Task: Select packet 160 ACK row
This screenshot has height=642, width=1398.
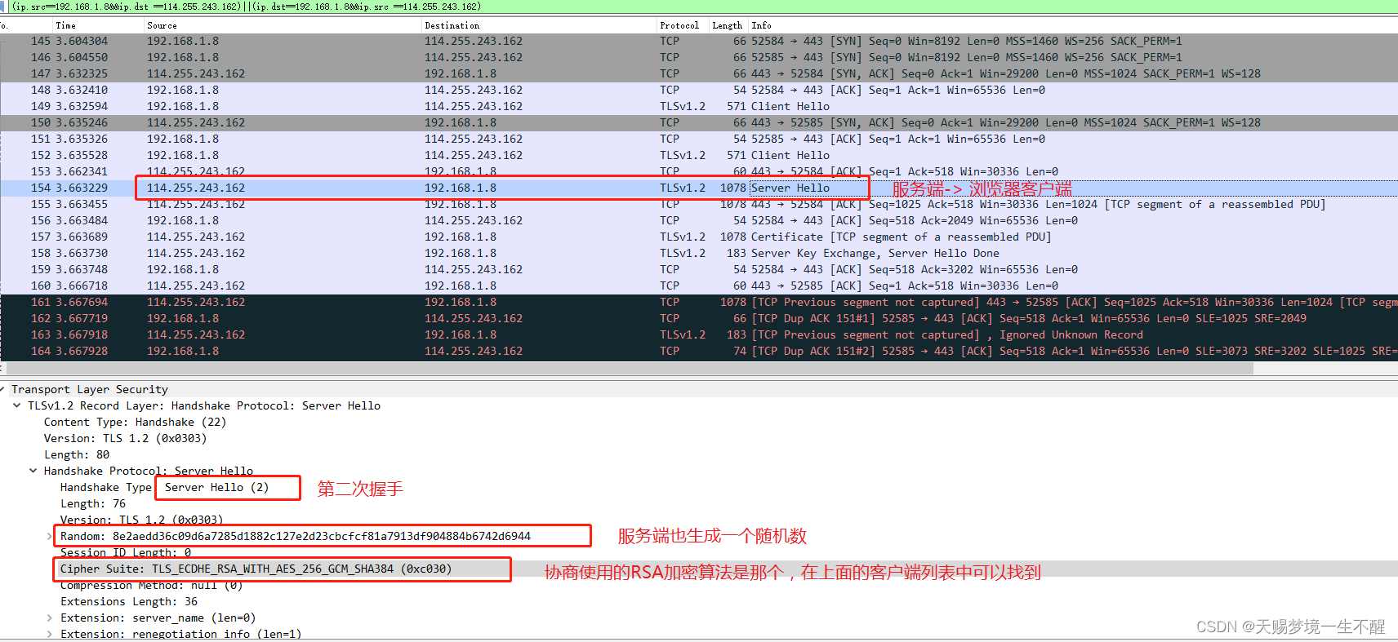Action: click(699, 286)
